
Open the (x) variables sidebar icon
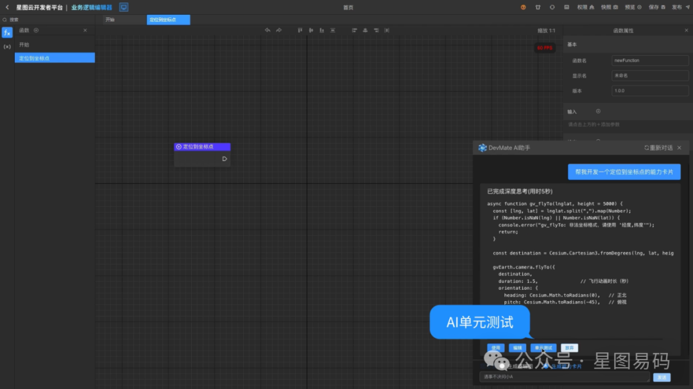point(7,46)
